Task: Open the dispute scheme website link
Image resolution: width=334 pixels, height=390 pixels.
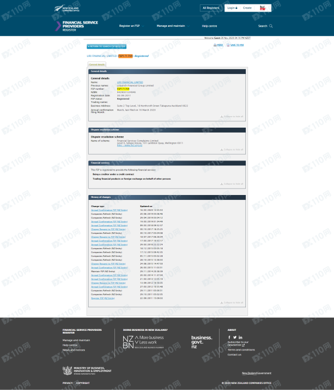Action: coord(130,146)
